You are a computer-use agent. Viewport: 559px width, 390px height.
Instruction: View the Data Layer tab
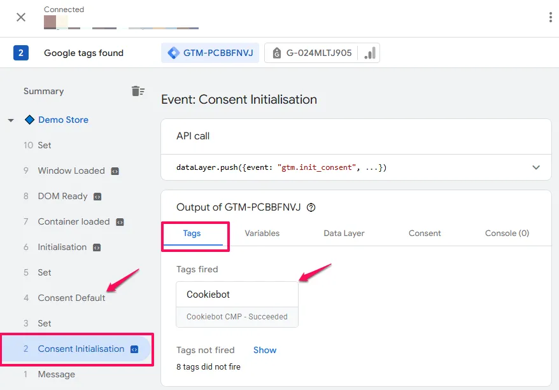[x=344, y=233]
